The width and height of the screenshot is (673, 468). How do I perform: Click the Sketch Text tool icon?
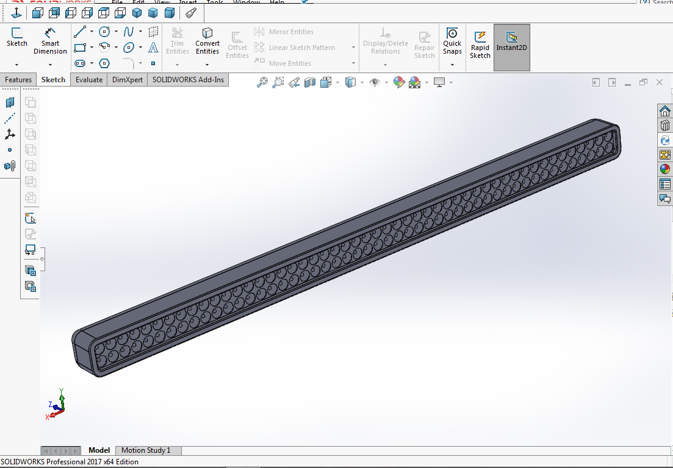[153, 48]
